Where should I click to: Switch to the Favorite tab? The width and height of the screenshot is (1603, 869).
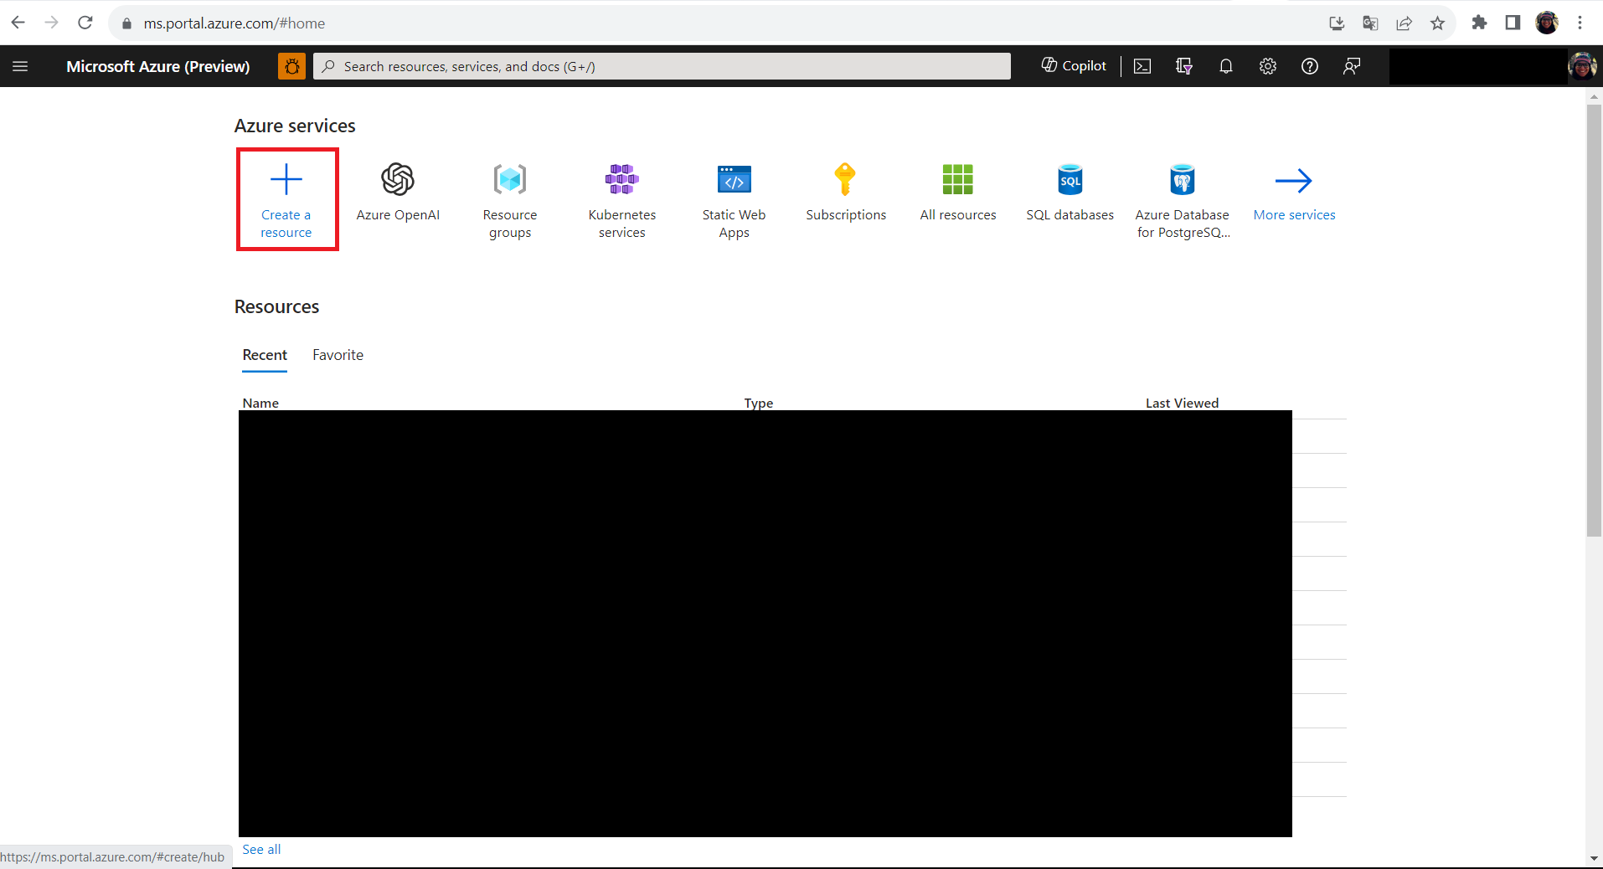[338, 355]
